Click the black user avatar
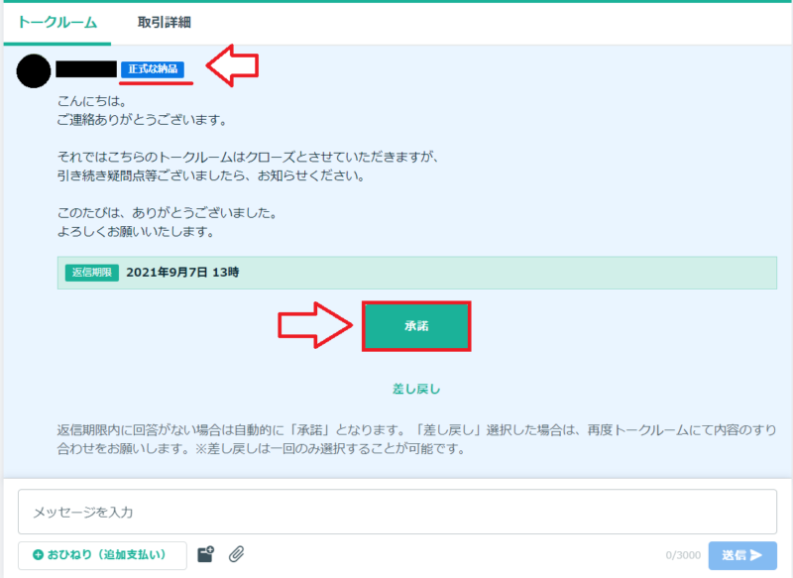This screenshot has height=578, width=793. click(34, 70)
